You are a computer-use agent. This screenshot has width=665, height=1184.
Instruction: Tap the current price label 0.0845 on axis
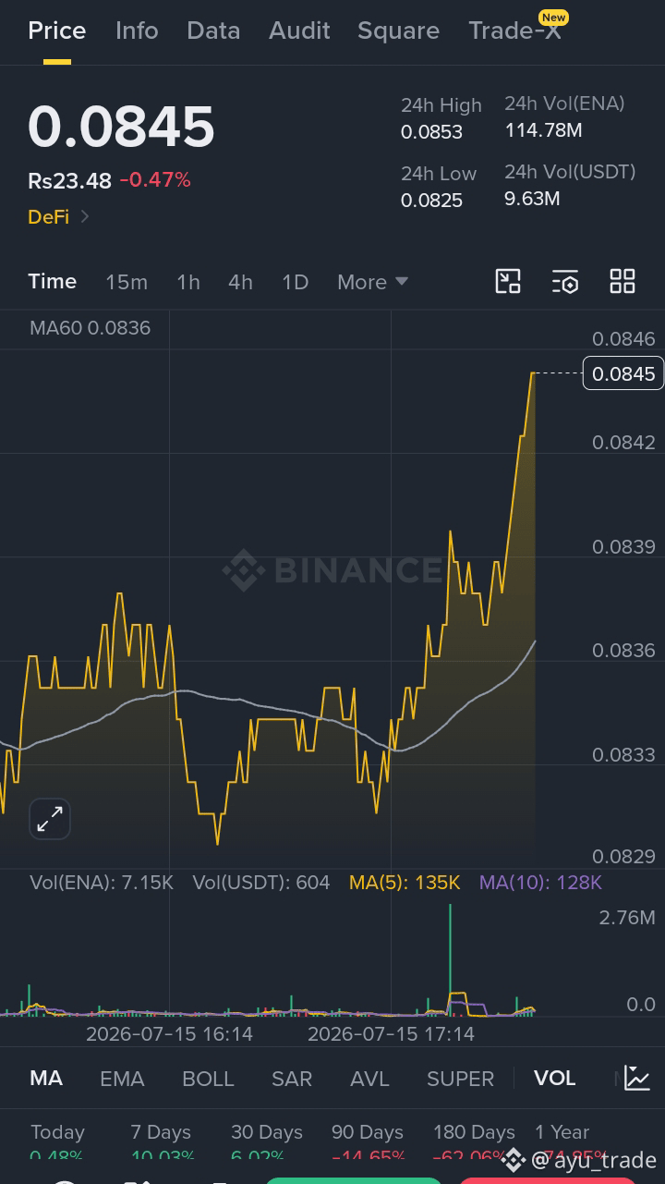pyautogui.click(x=623, y=373)
